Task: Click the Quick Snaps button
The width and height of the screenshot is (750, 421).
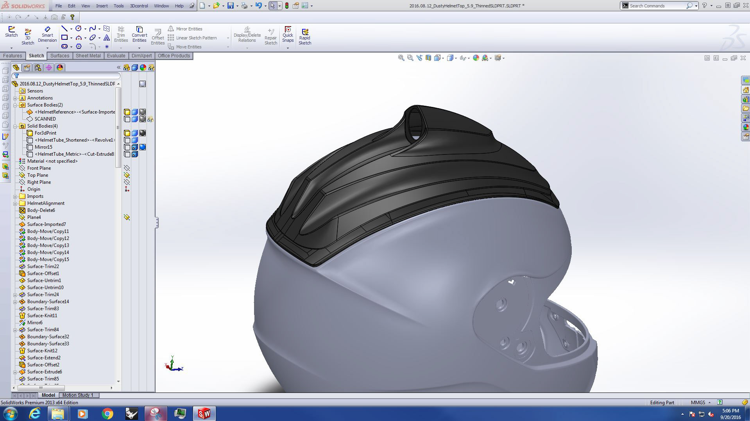Action: click(x=288, y=35)
